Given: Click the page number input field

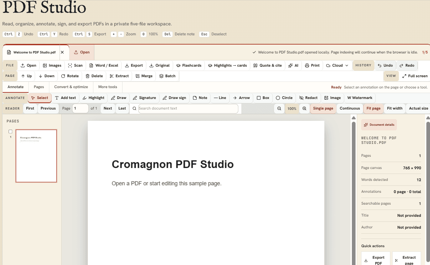Looking at the screenshot, I should 80,108.
